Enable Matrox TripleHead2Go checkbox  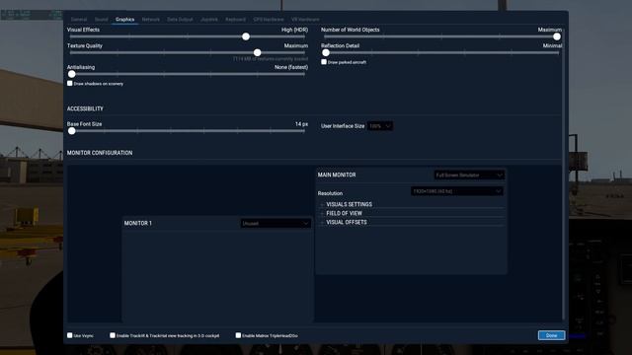(x=238, y=335)
